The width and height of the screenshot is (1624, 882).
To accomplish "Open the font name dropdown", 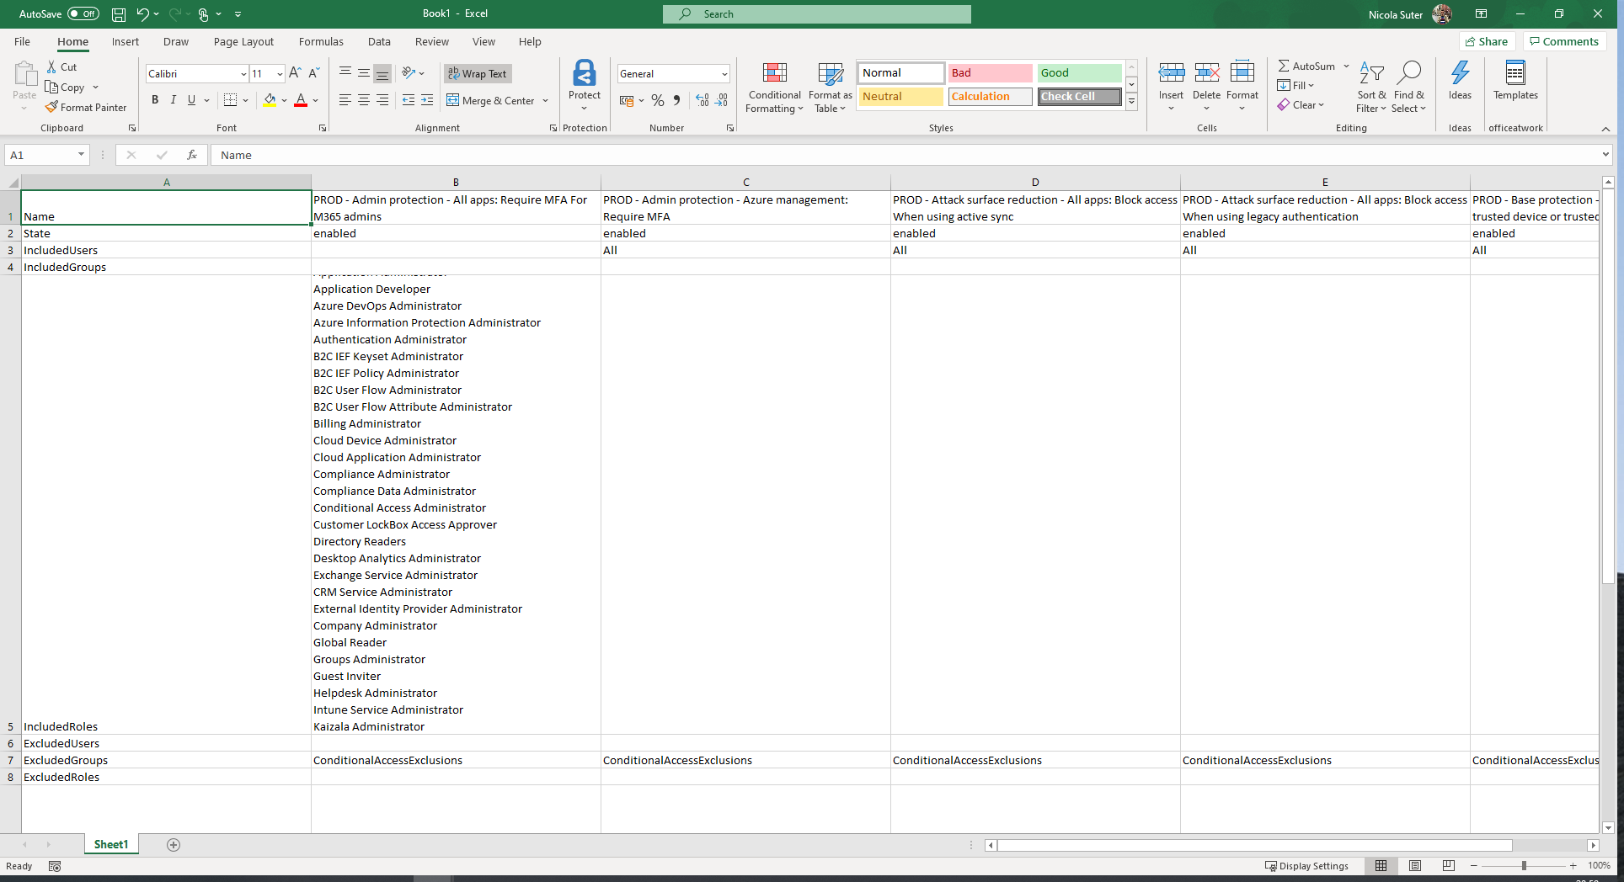I will click(x=243, y=74).
